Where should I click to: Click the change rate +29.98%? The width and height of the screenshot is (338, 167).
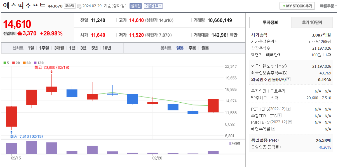51,33
